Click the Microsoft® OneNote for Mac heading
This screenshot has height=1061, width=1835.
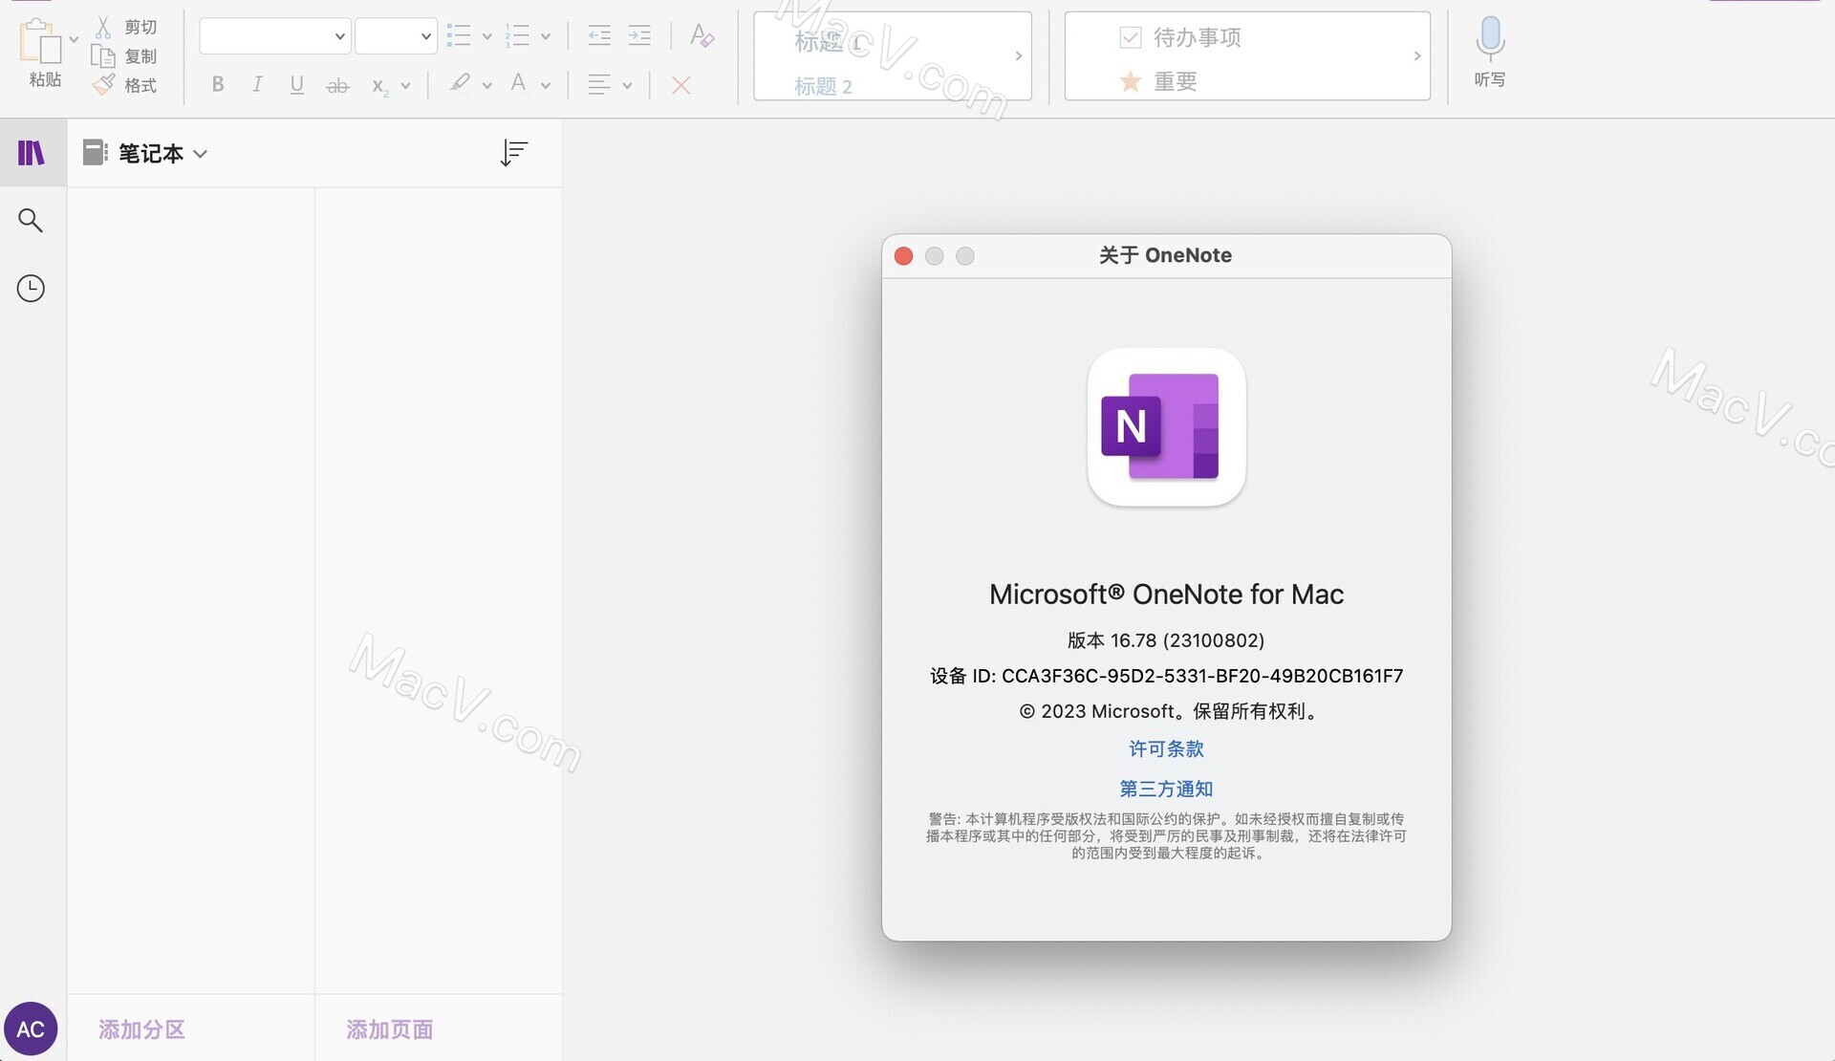pyautogui.click(x=1166, y=595)
